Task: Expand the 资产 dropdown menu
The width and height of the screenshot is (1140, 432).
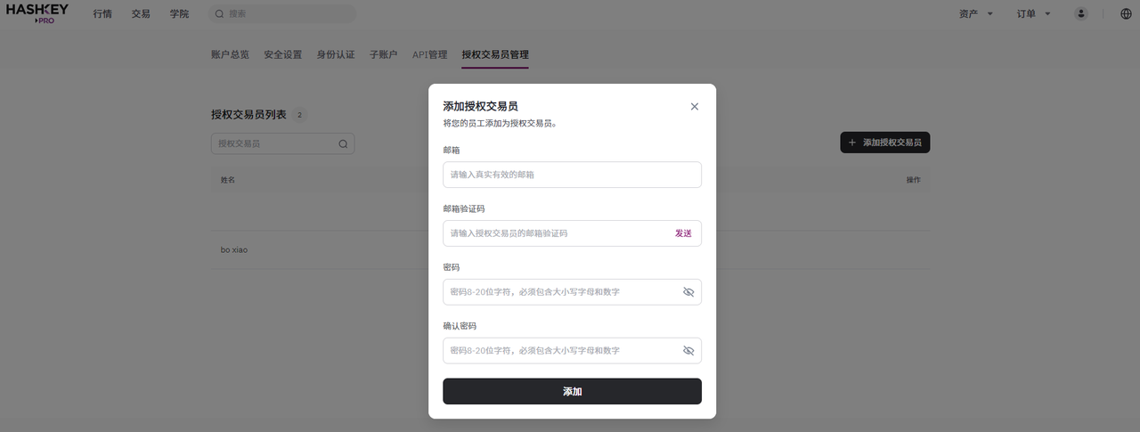Action: (x=976, y=13)
